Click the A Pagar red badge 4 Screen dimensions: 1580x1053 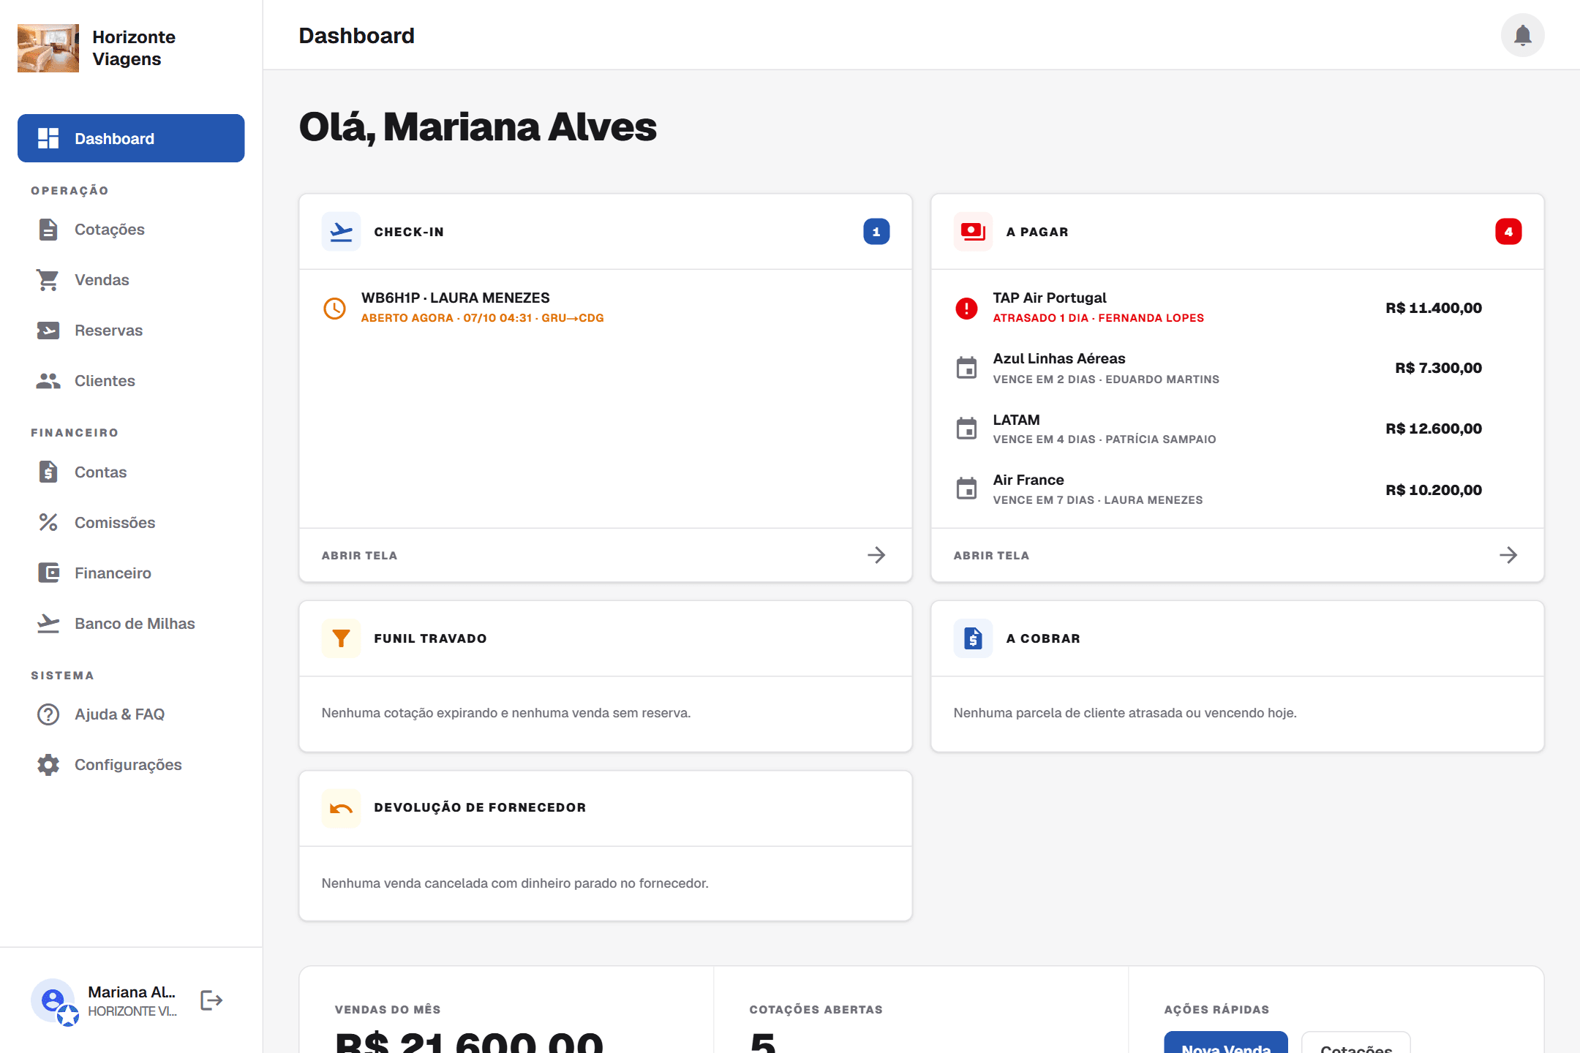[x=1508, y=232]
